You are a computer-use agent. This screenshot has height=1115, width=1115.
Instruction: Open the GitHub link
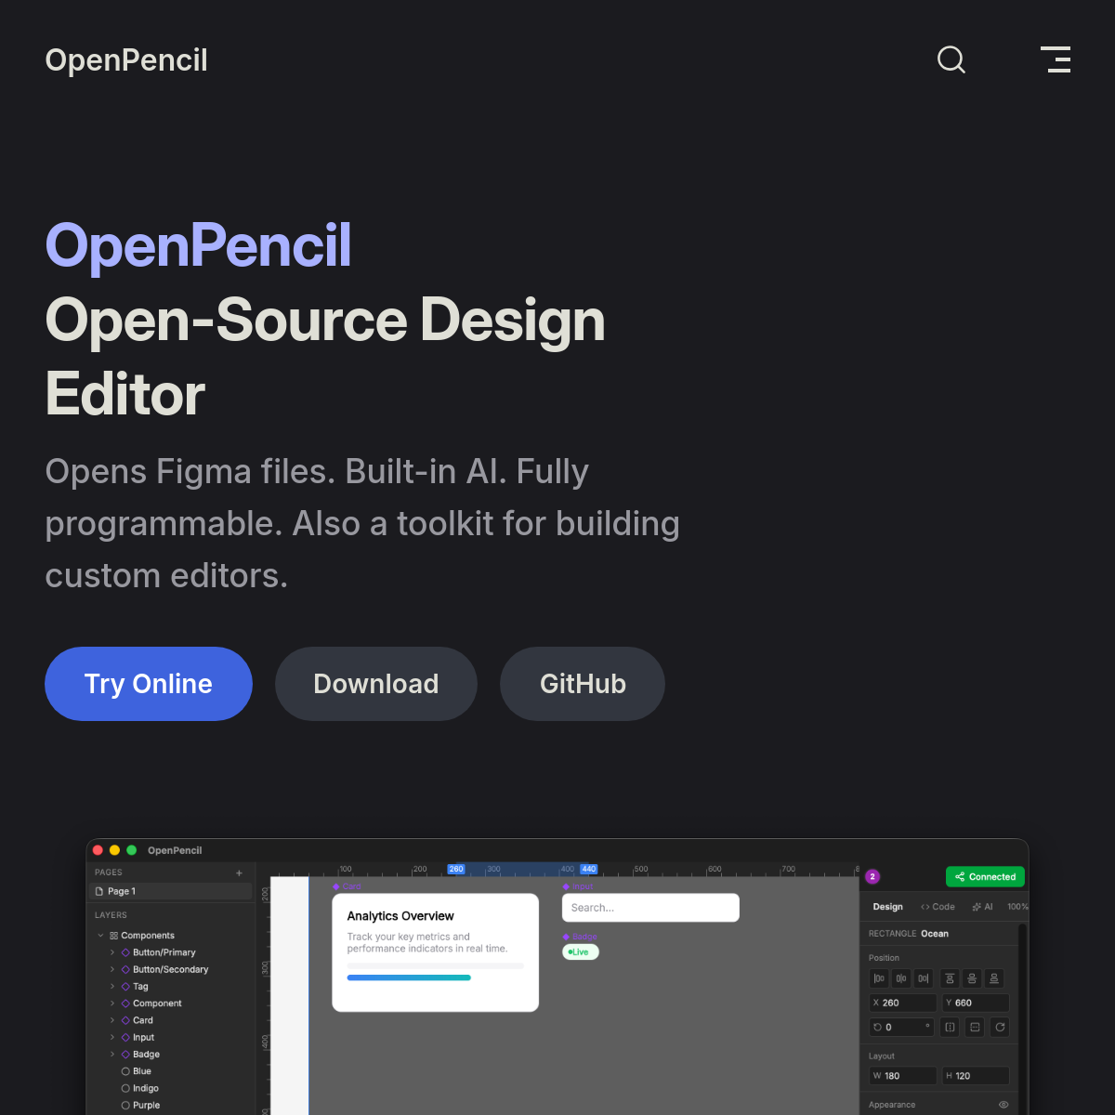[583, 684]
